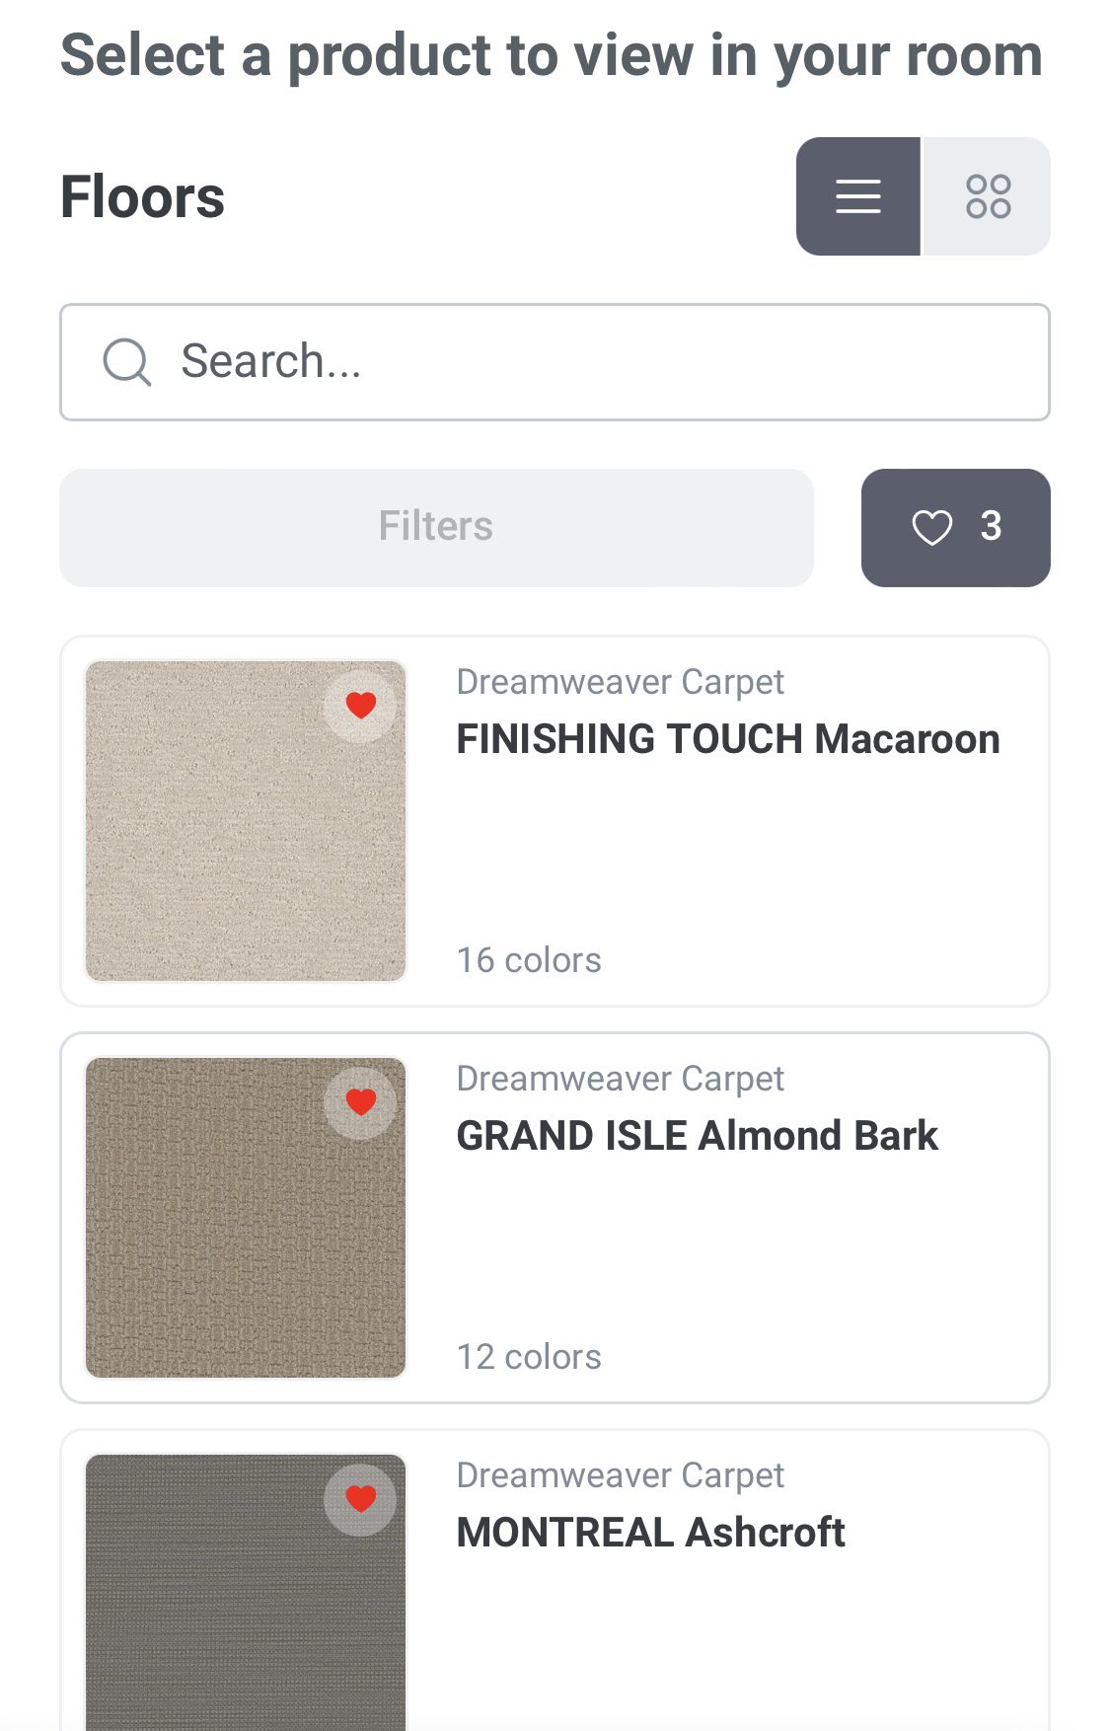This screenshot has height=1731, width=1110.
Task: Select the list view icon
Action: click(x=857, y=195)
